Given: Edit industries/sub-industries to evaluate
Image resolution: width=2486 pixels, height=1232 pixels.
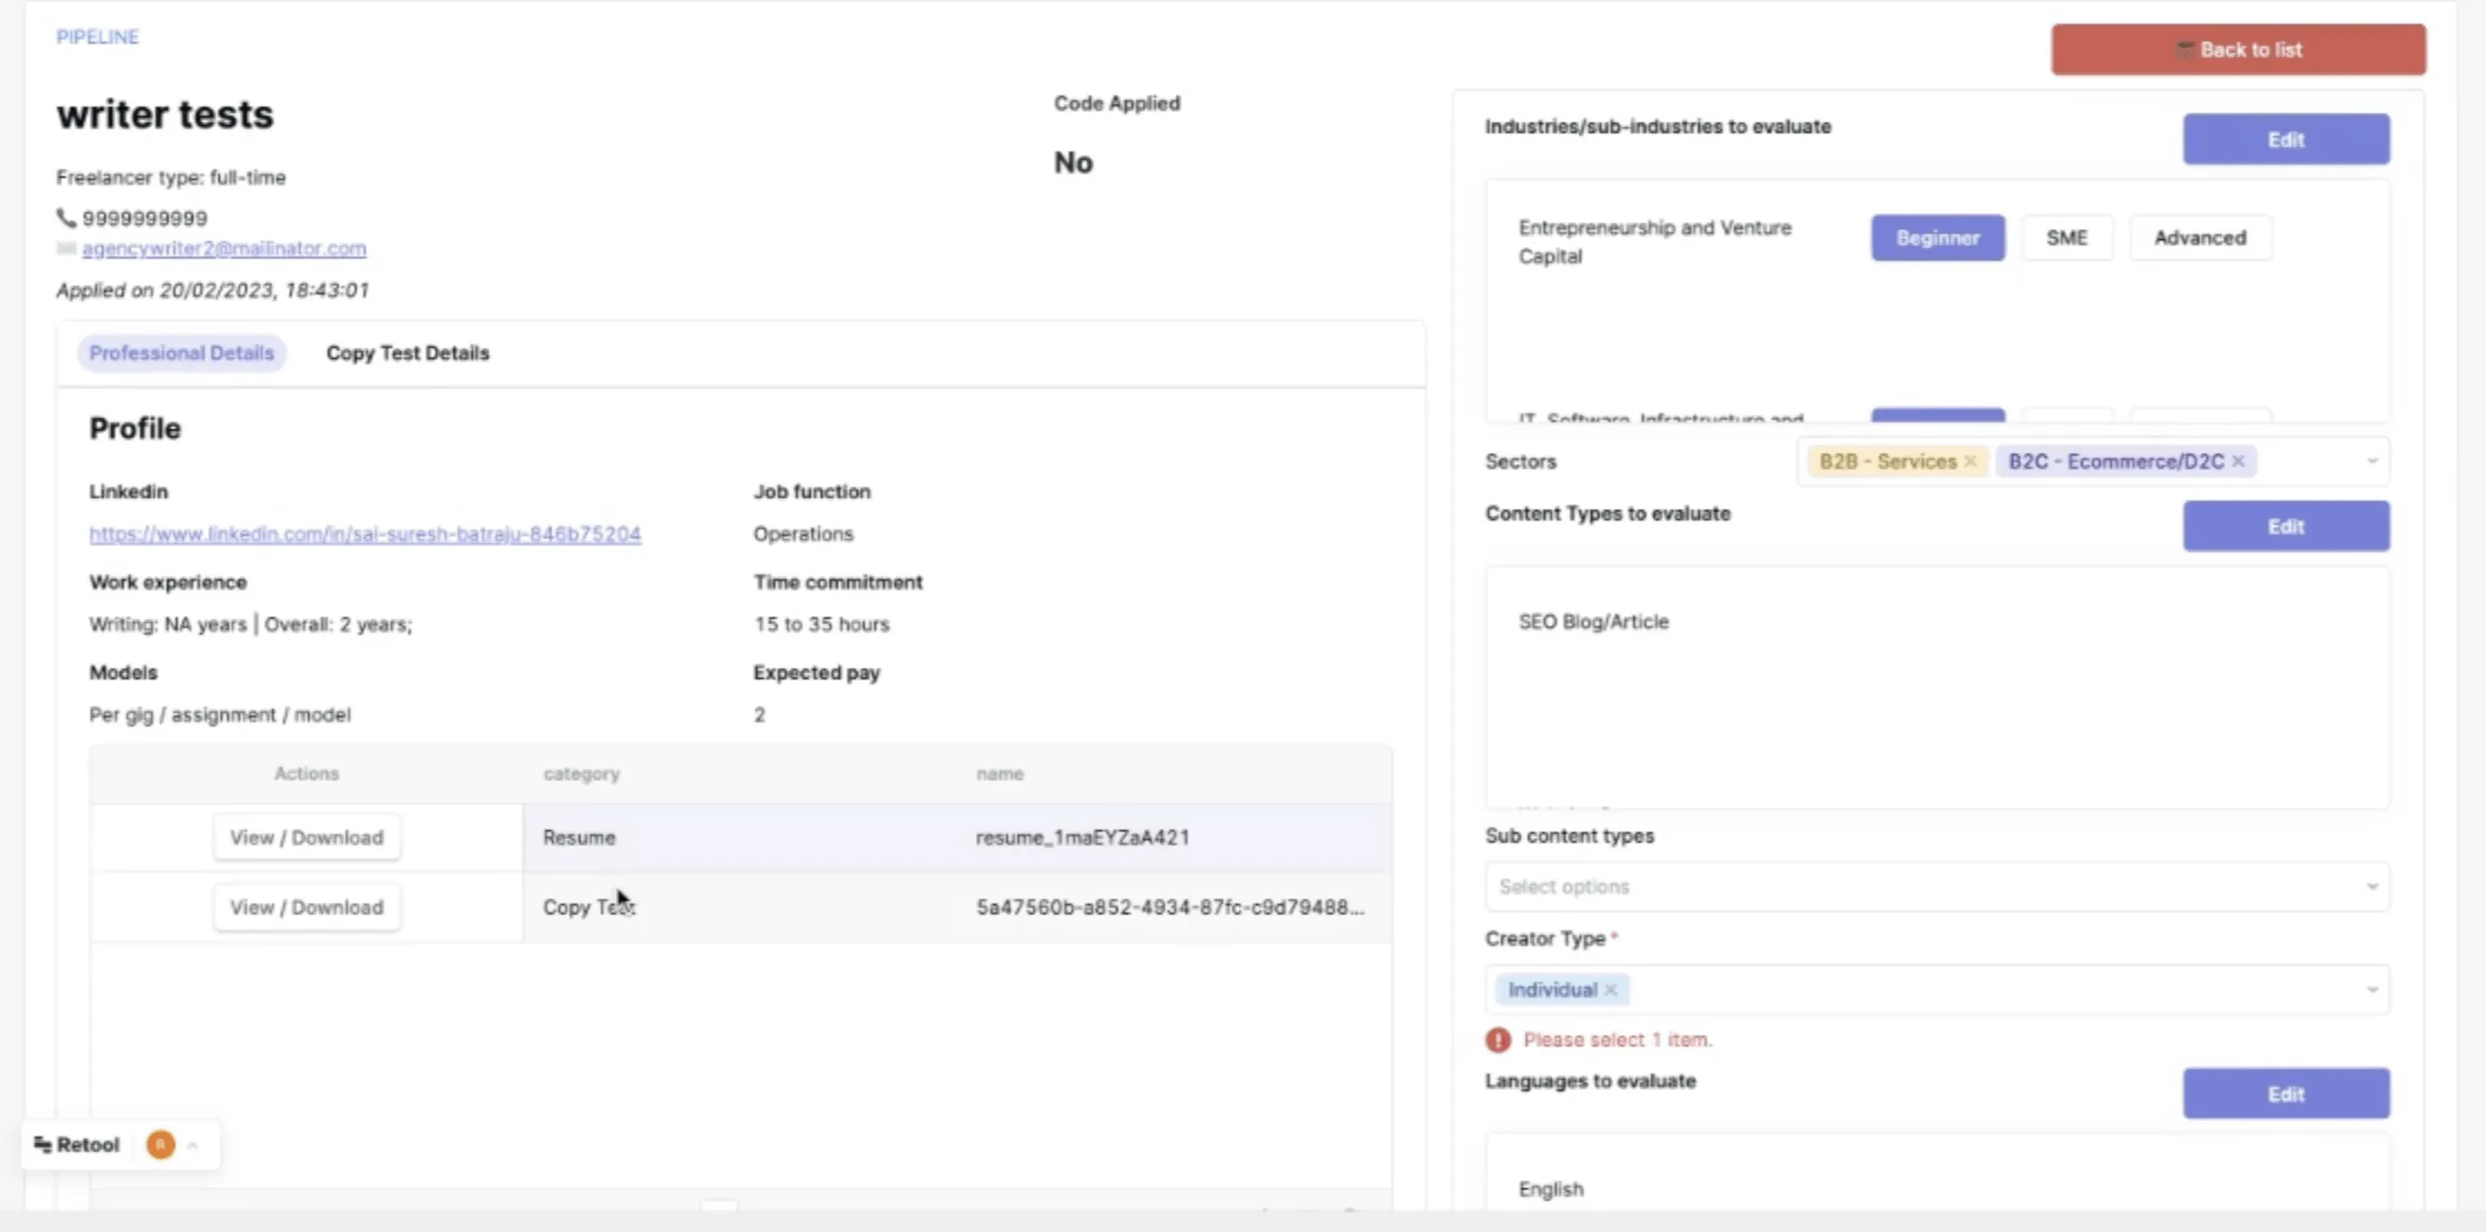Looking at the screenshot, I should coord(2286,139).
